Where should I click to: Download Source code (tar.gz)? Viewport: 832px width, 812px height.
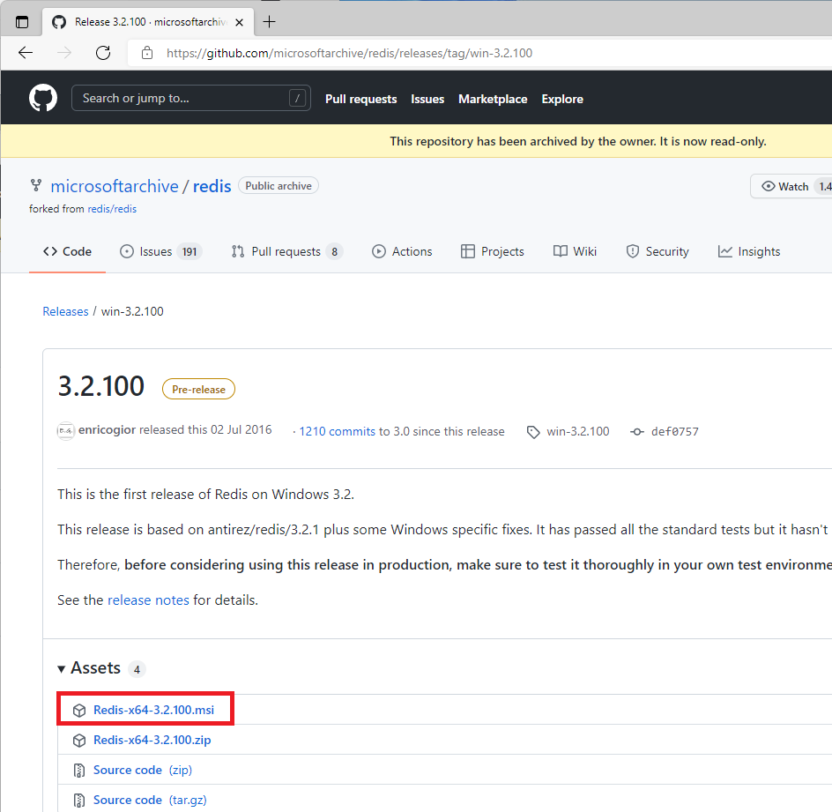150,801
